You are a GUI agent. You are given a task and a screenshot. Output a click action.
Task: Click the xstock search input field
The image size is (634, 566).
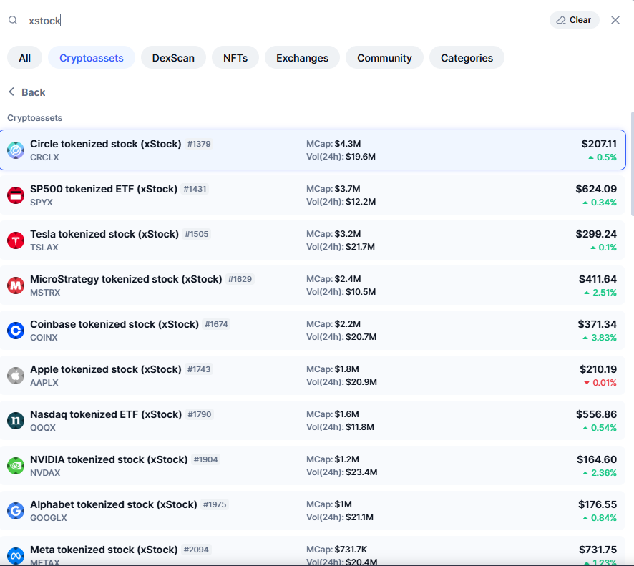click(283, 21)
